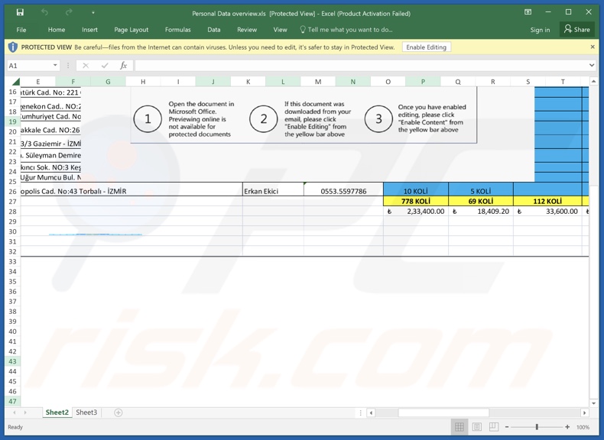Image resolution: width=604 pixels, height=440 pixels.
Task: Select row 19 header
Action: pyautogui.click(x=13, y=121)
